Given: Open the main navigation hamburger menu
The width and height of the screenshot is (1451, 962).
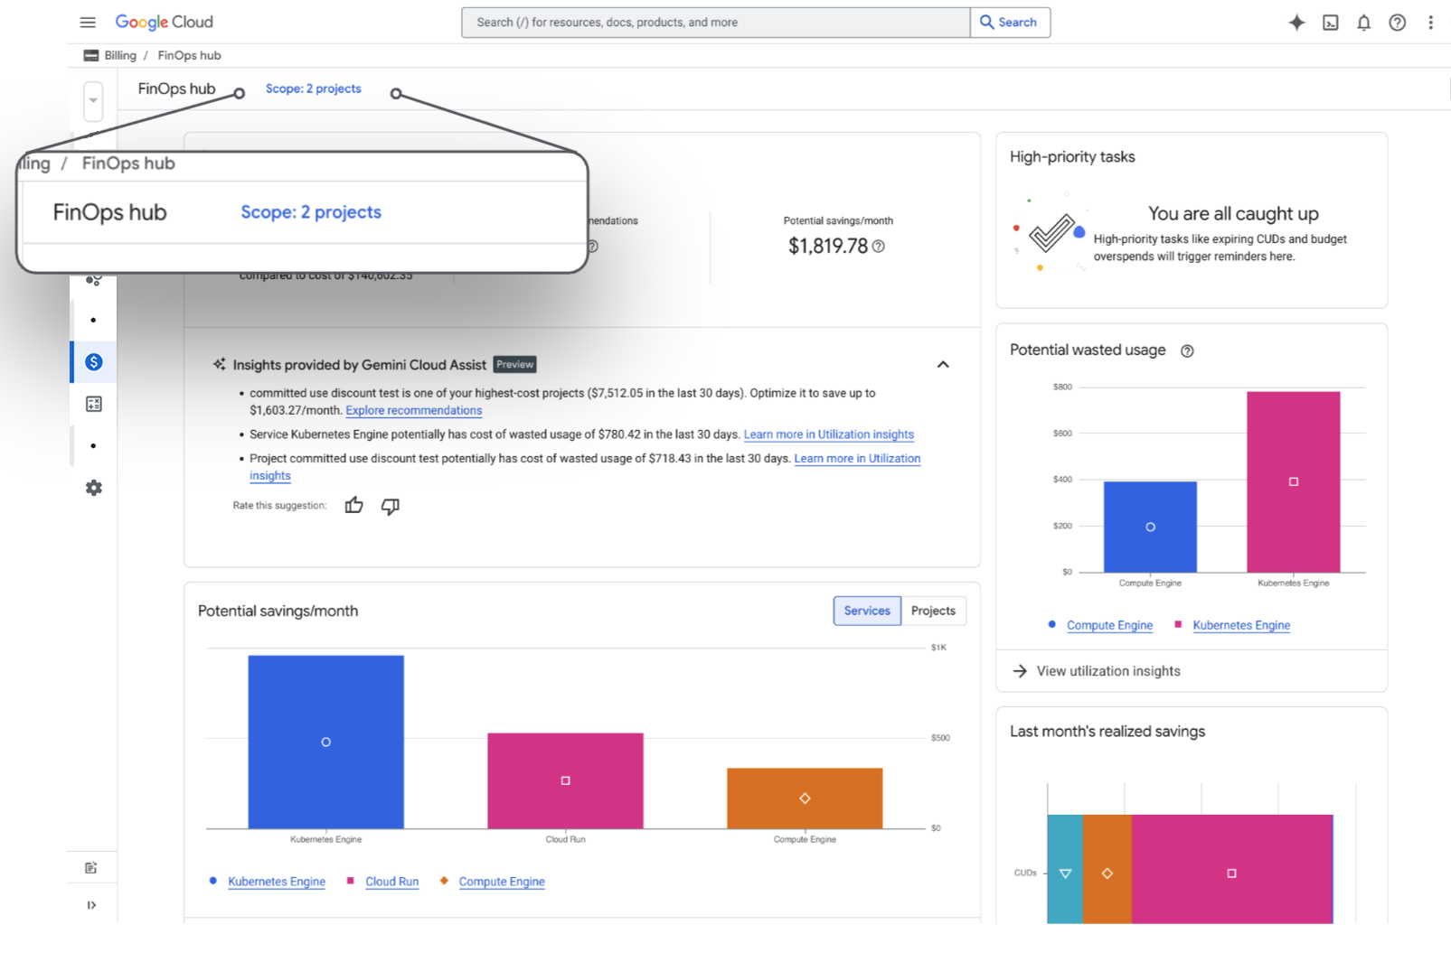Looking at the screenshot, I should tap(88, 23).
